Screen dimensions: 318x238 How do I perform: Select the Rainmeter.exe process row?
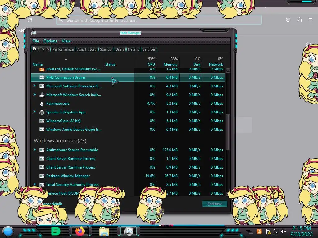click(x=128, y=104)
